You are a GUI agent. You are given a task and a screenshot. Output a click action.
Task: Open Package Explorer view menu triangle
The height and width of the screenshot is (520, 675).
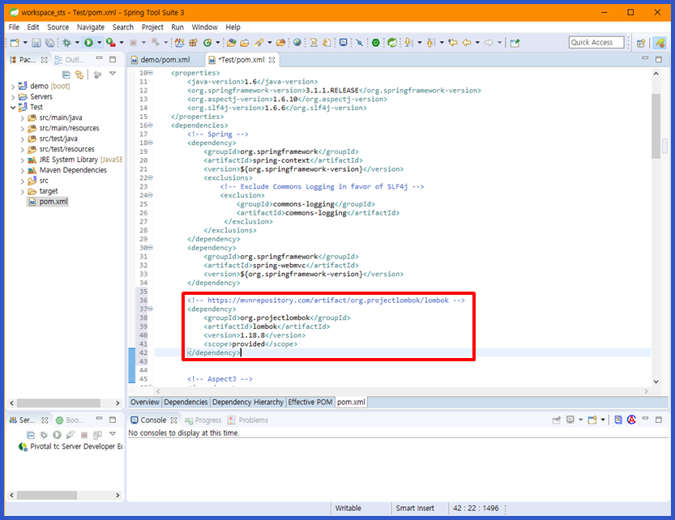click(x=113, y=74)
